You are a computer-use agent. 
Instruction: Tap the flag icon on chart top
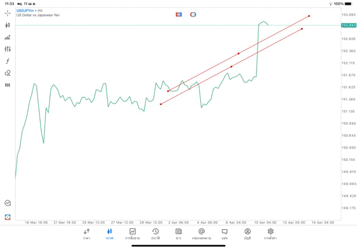(178, 14)
